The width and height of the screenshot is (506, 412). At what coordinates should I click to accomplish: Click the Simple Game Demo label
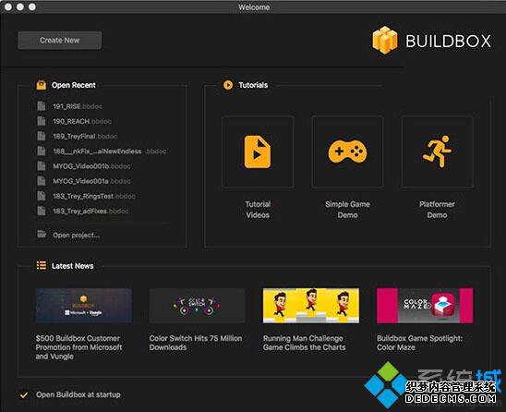(347, 210)
